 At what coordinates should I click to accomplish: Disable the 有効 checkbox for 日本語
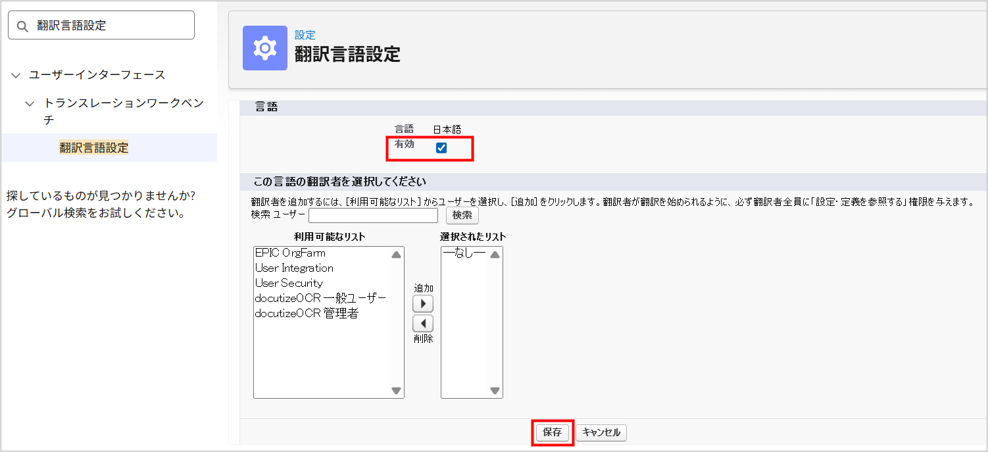coord(441,148)
